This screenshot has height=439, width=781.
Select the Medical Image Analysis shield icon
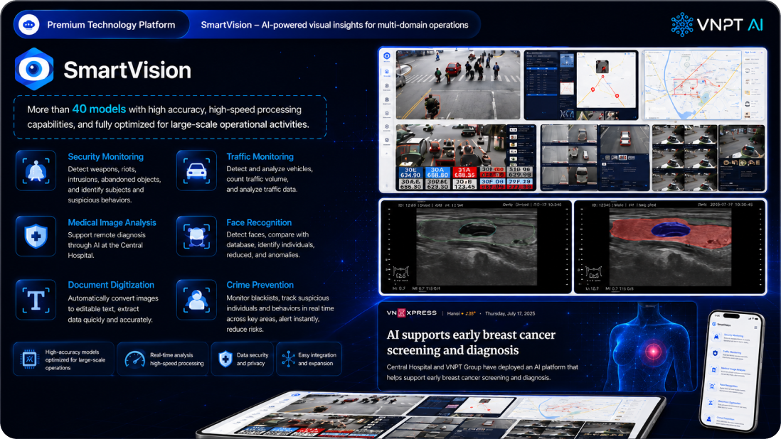[36, 236]
